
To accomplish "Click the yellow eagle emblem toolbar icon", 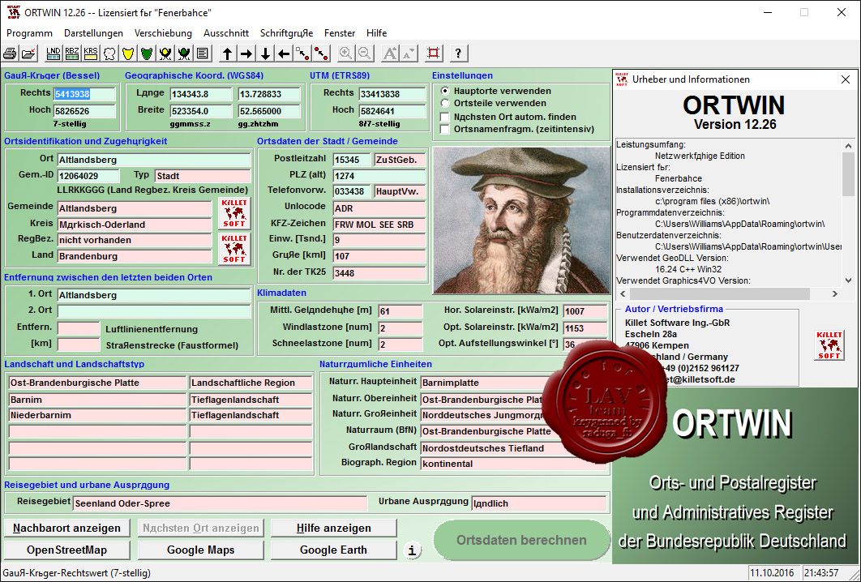I will (165, 53).
